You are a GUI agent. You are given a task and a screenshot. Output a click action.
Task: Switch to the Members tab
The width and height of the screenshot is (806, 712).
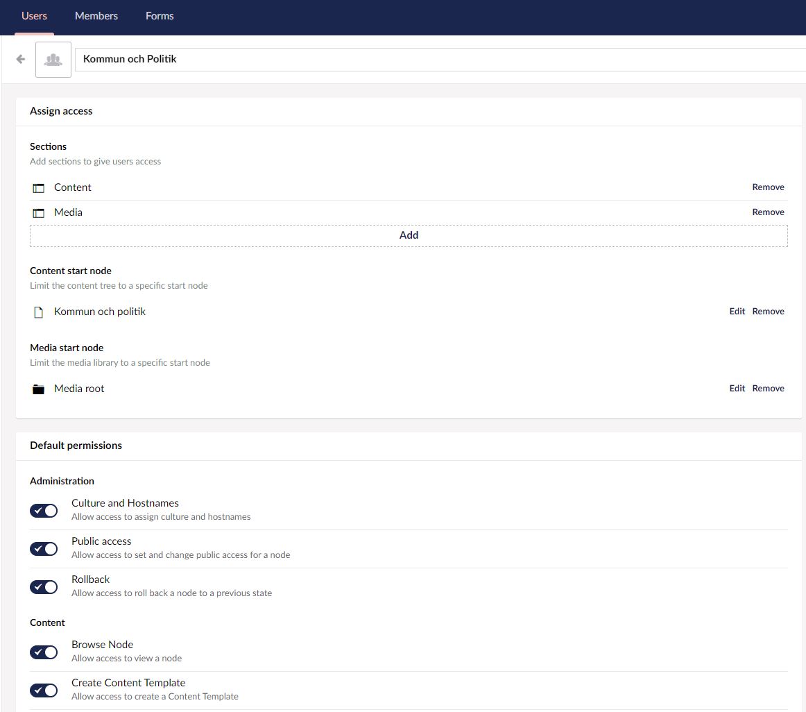pos(96,15)
